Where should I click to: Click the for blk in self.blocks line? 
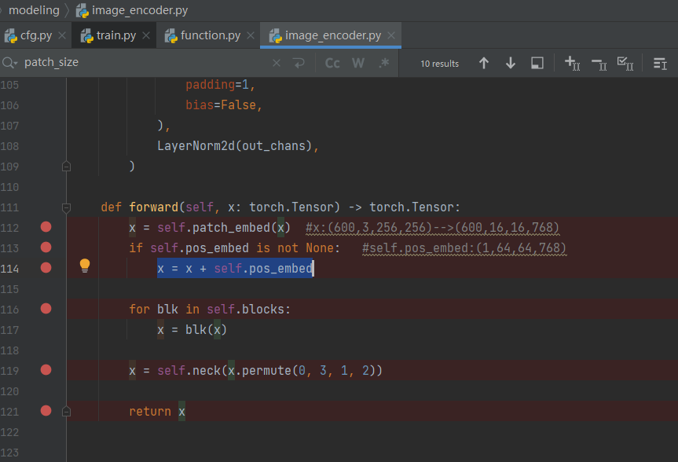210,310
